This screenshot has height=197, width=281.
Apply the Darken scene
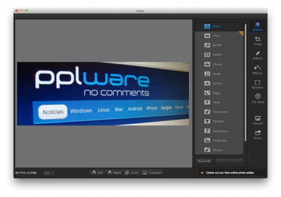(x=219, y=55)
